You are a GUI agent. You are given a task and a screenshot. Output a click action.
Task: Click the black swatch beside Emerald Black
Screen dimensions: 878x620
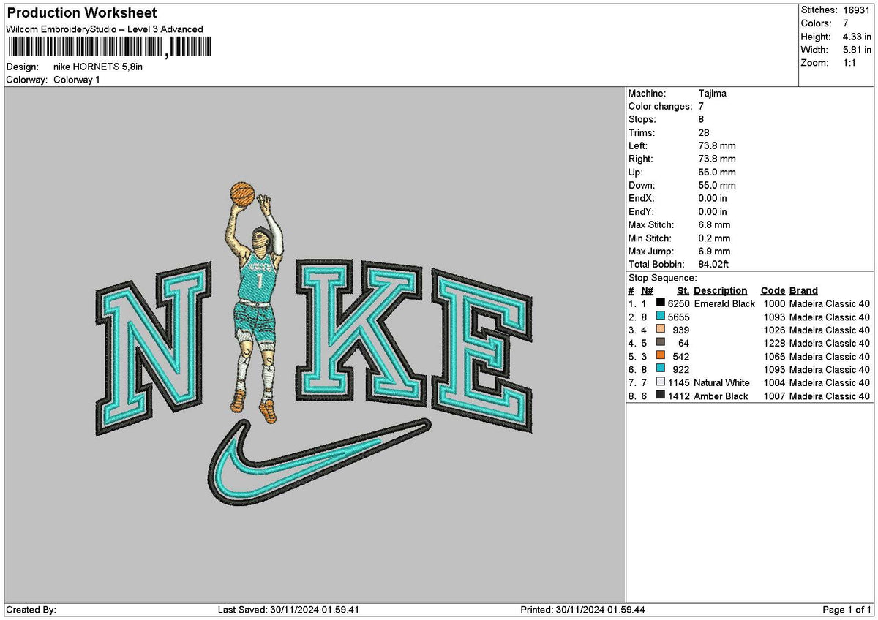pyautogui.click(x=661, y=303)
